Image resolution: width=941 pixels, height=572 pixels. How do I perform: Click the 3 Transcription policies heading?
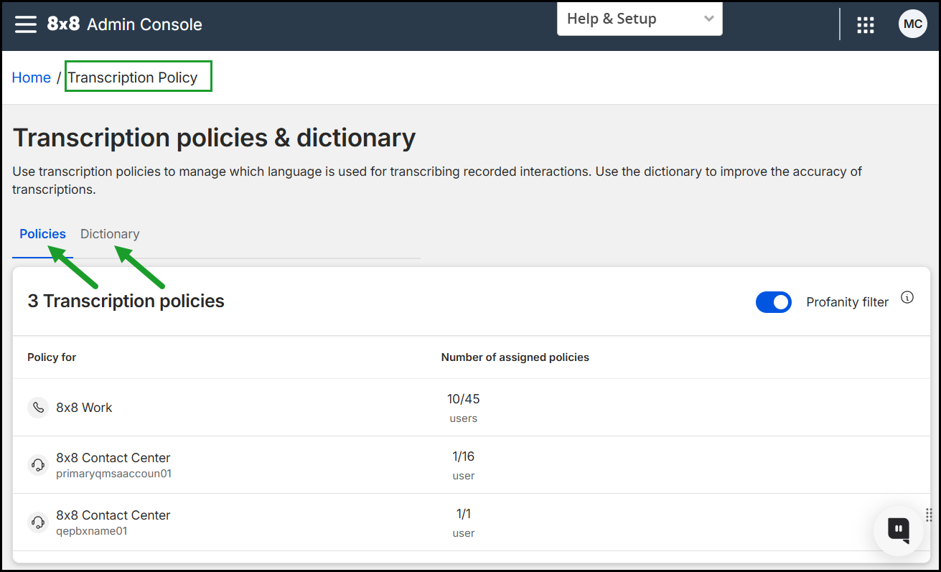coord(126,301)
